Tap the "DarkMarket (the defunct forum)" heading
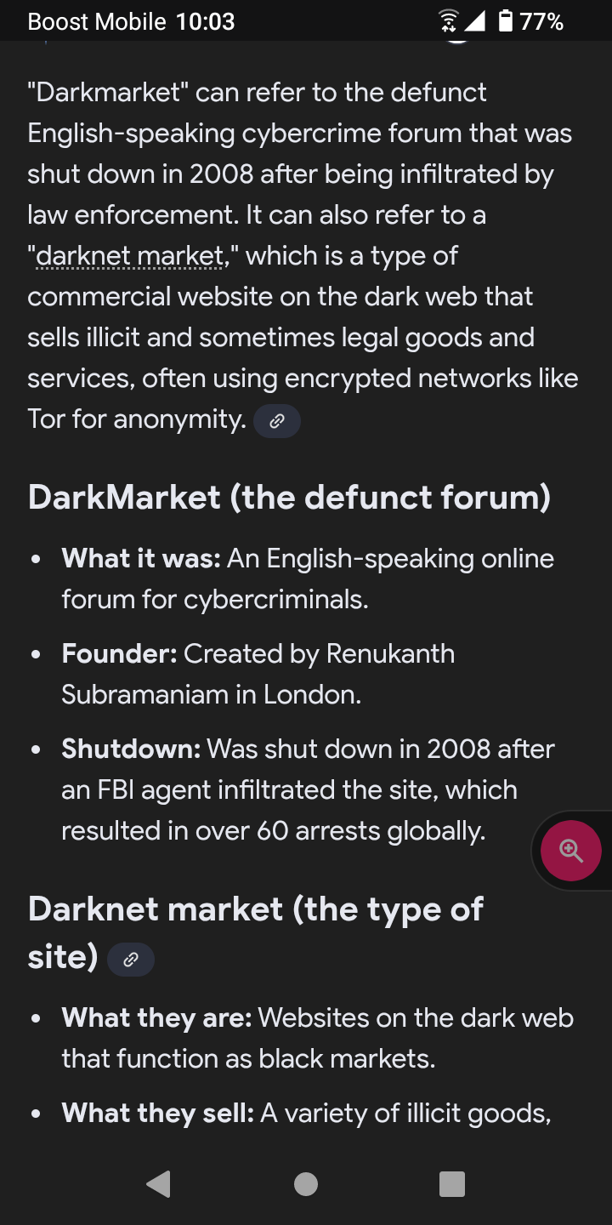Viewport: 612px width, 1225px height. tap(289, 497)
